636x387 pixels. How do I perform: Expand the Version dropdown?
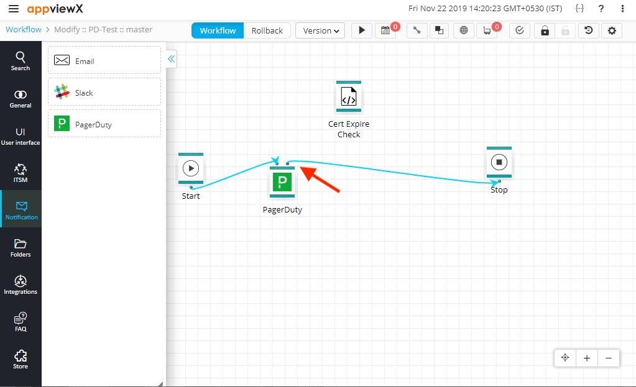click(320, 30)
